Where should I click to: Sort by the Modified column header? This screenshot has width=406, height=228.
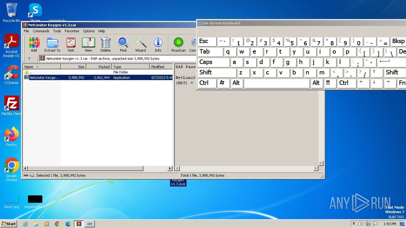pos(161,67)
